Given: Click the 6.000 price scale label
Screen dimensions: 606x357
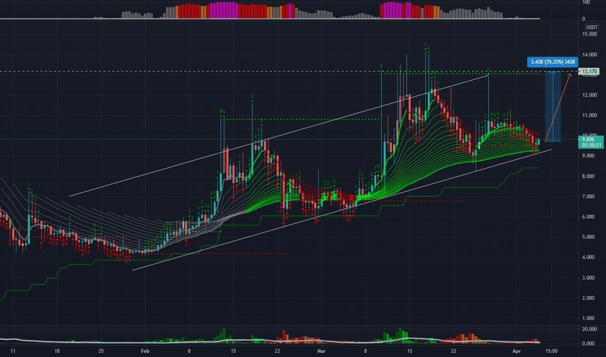Looking at the screenshot, I should tap(590, 217).
